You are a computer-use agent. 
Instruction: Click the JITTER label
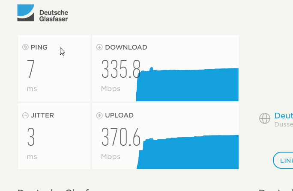click(42, 115)
